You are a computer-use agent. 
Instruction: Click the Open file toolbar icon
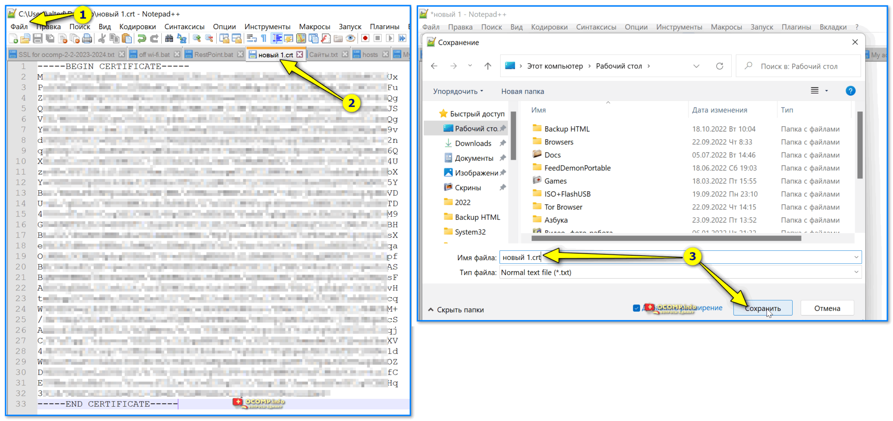[x=25, y=39]
